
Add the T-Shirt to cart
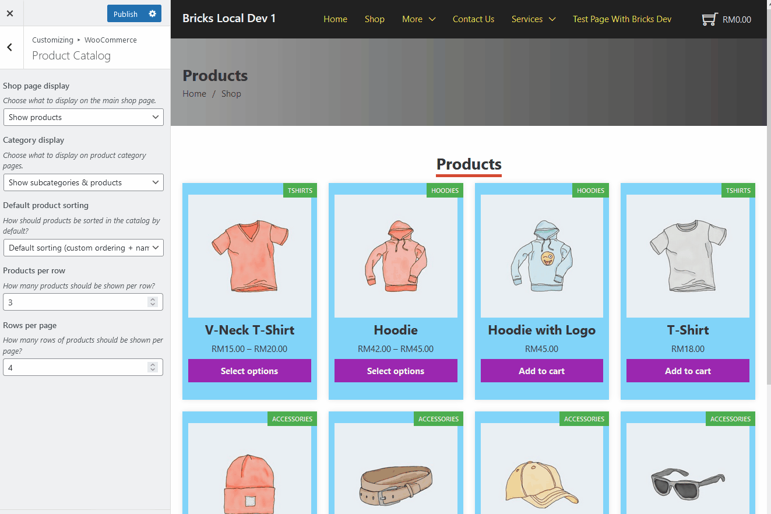688,371
